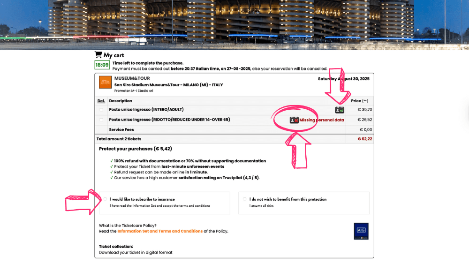Click the 'Price (**)' column header

tap(359, 101)
